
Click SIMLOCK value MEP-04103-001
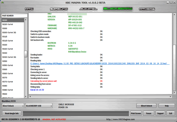[x=75, y=17]
